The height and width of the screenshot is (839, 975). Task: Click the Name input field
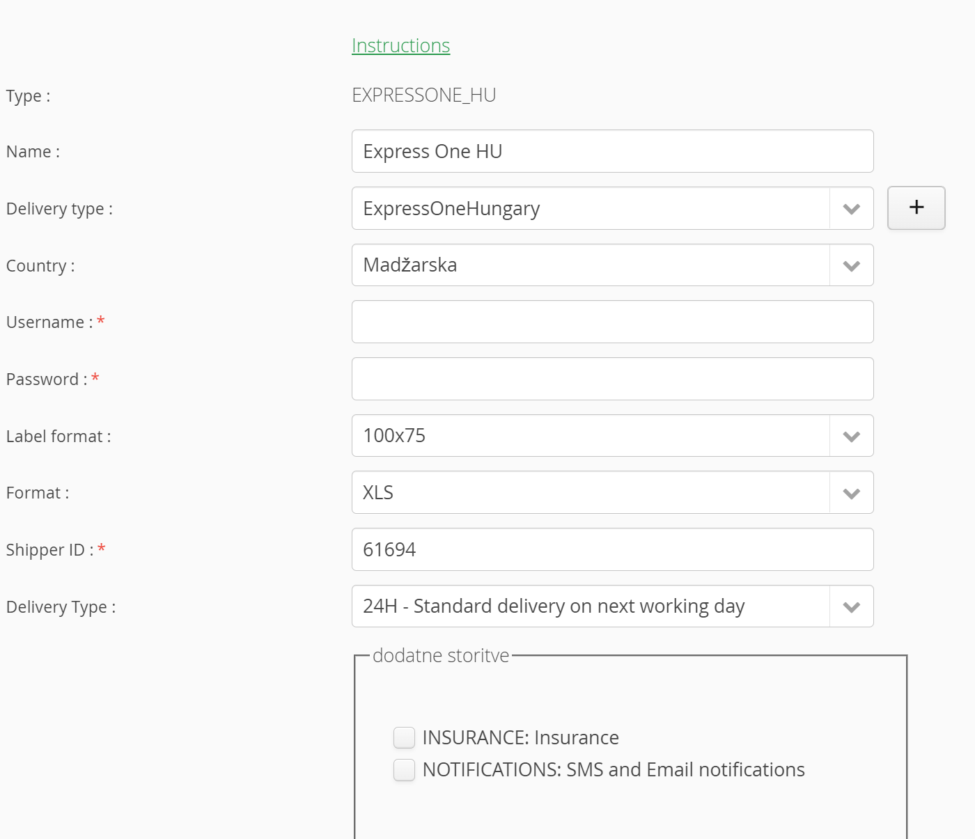click(x=612, y=151)
